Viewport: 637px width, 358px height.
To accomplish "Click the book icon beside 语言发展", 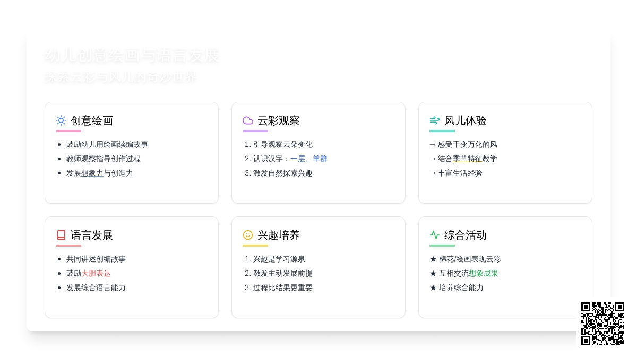I will [61, 235].
